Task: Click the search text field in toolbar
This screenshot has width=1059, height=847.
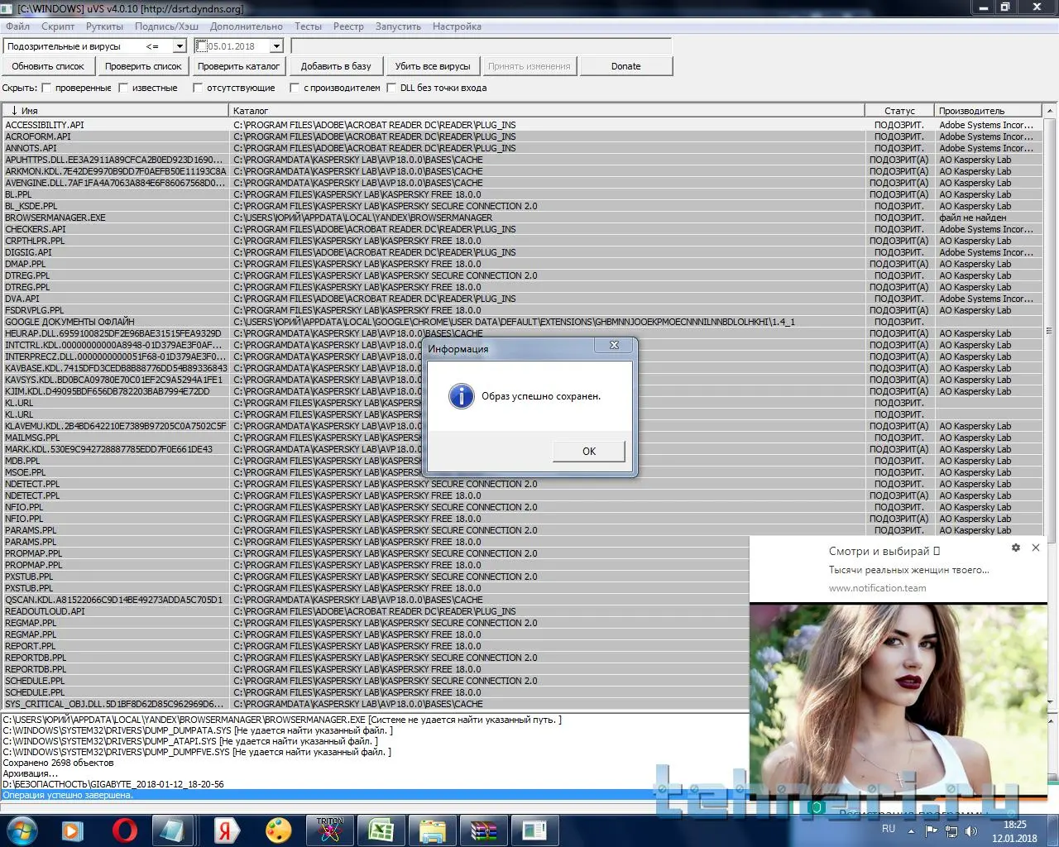Action: pos(481,46)
